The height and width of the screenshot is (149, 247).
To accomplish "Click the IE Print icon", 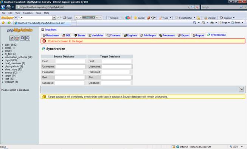I will click(x=212, y=23).
